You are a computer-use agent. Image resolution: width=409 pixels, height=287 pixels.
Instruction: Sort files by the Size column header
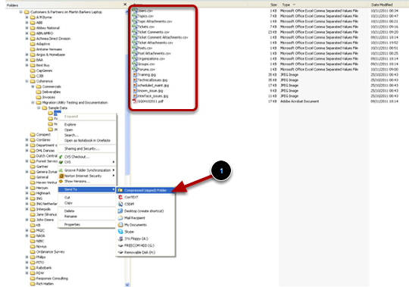pyautogui.click(x=273, y=5)
